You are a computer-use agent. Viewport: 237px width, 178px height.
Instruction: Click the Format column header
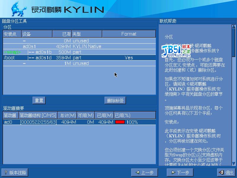pos(129,34)
